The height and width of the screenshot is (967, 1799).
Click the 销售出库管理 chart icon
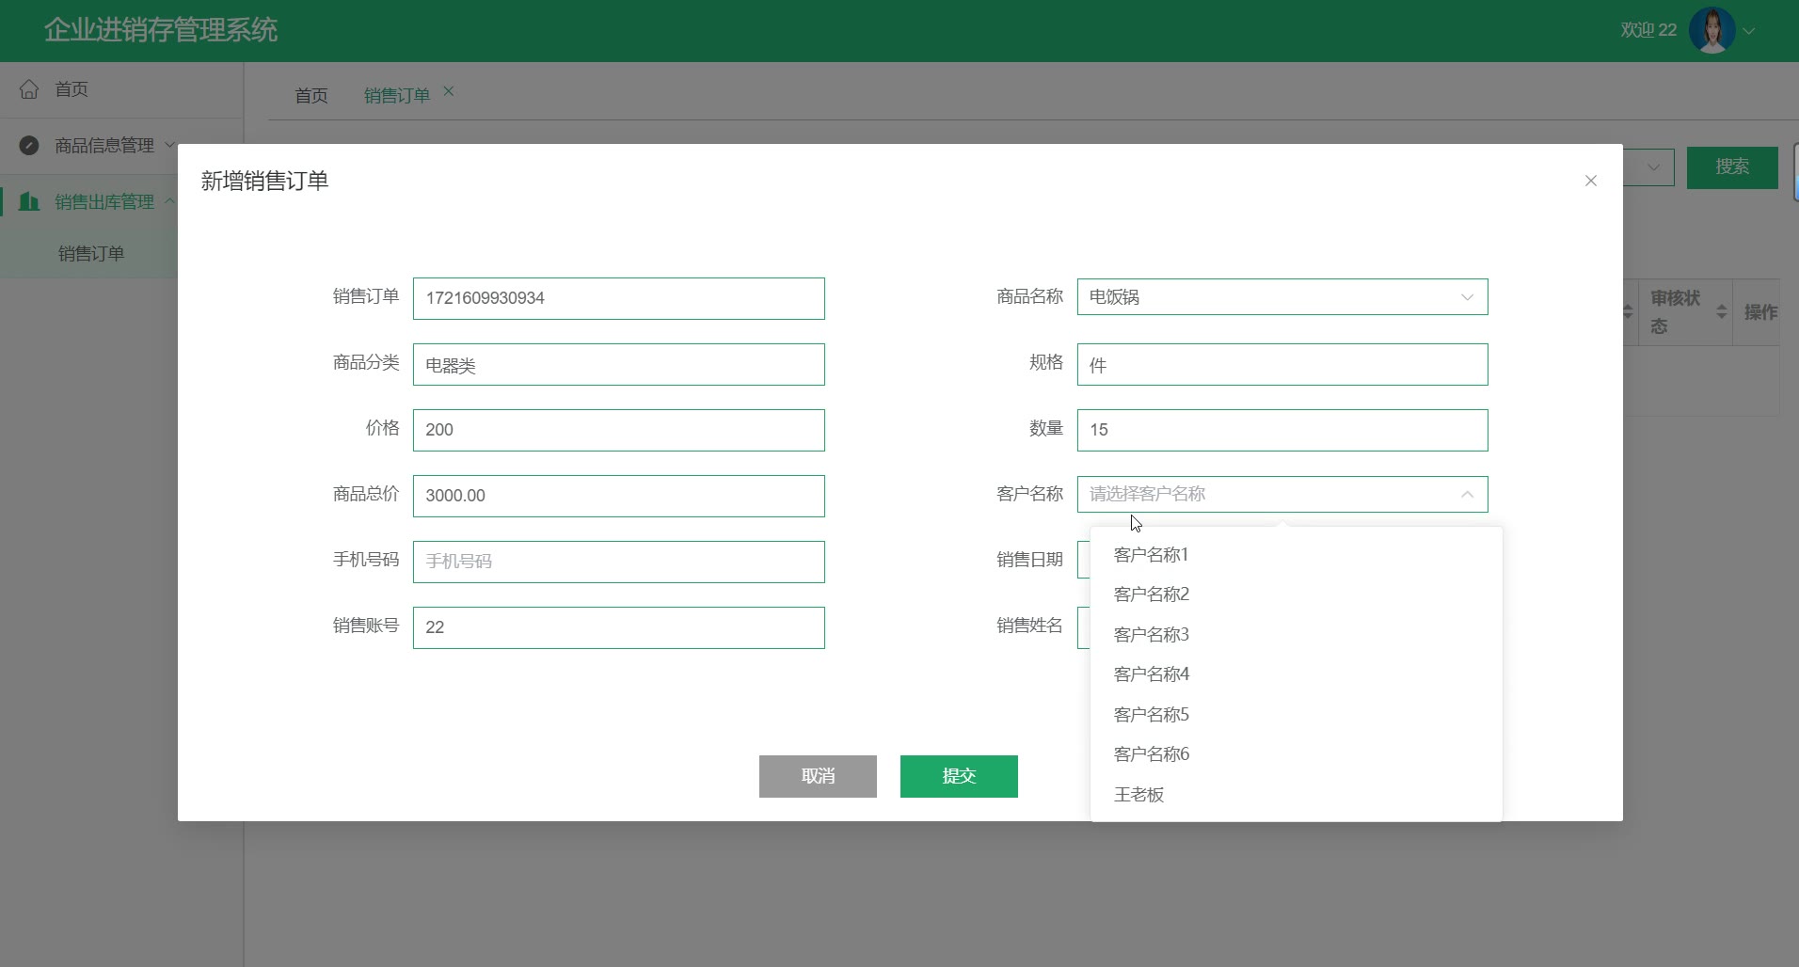tap(29, 202)
